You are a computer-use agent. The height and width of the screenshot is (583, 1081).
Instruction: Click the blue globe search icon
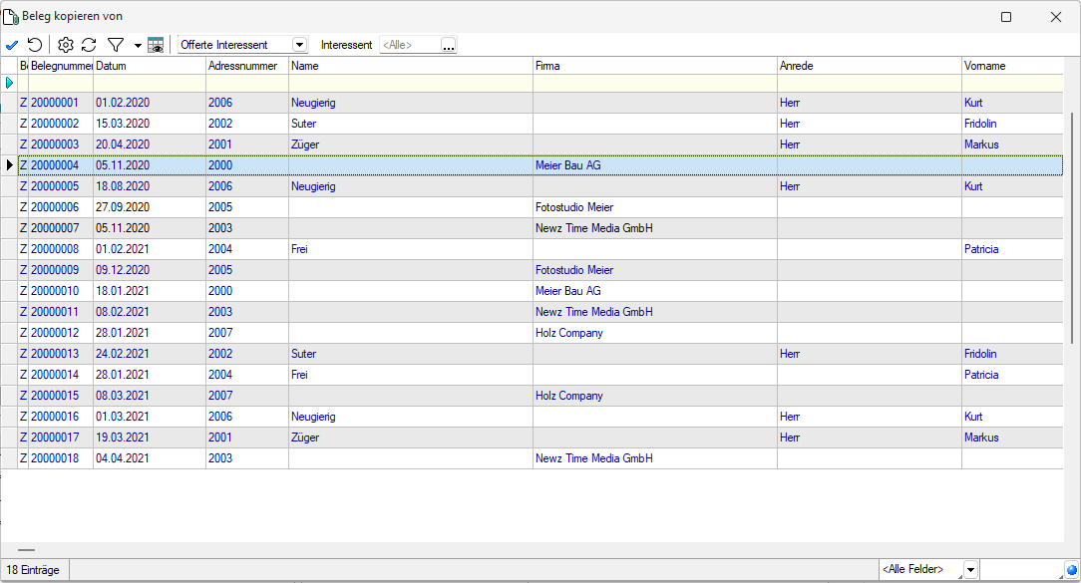[1071, 570]
